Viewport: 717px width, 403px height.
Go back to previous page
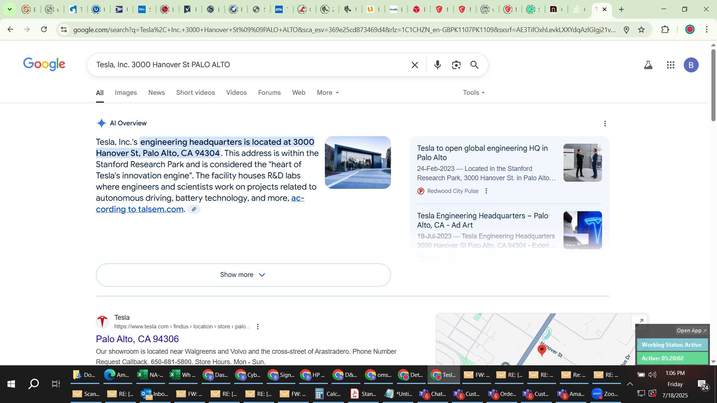(x=10, y=29)
